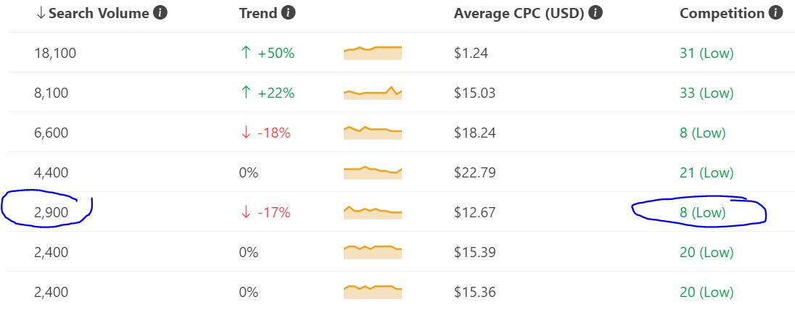Image resolution: width=795 pixels, height=310 pixels.
Task: Click the red down arrow next to -17%
Action: 246,212
